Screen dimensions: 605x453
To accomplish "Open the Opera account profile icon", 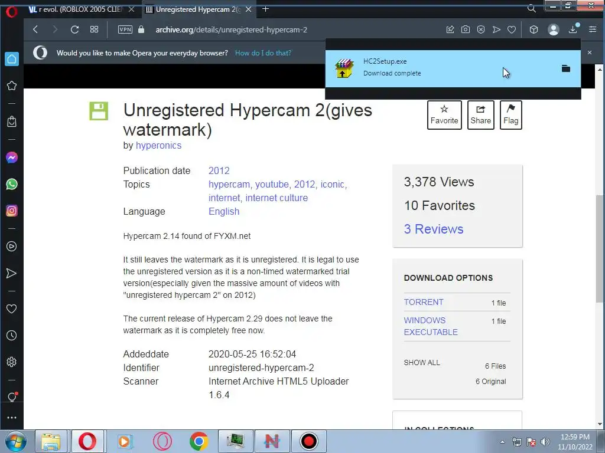I will tap(553, 29).
